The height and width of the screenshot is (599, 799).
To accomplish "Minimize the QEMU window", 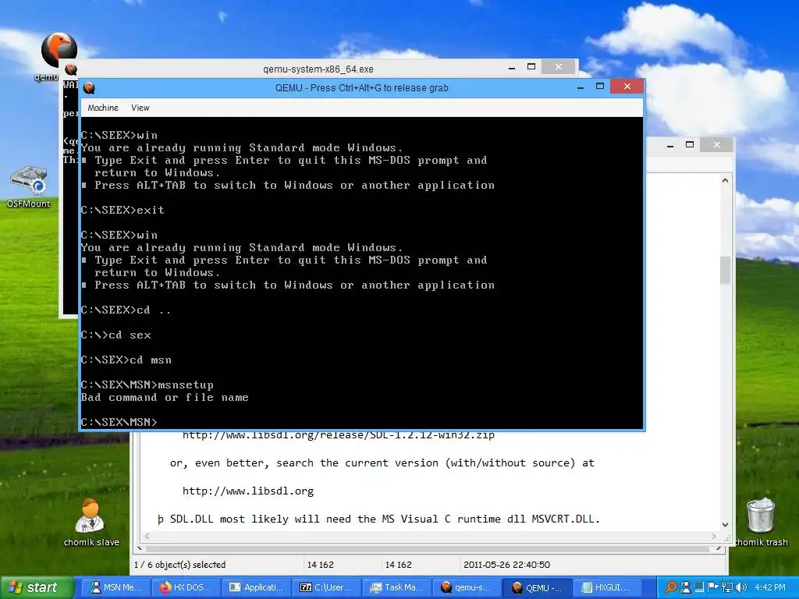I will [x=581, y=87].
